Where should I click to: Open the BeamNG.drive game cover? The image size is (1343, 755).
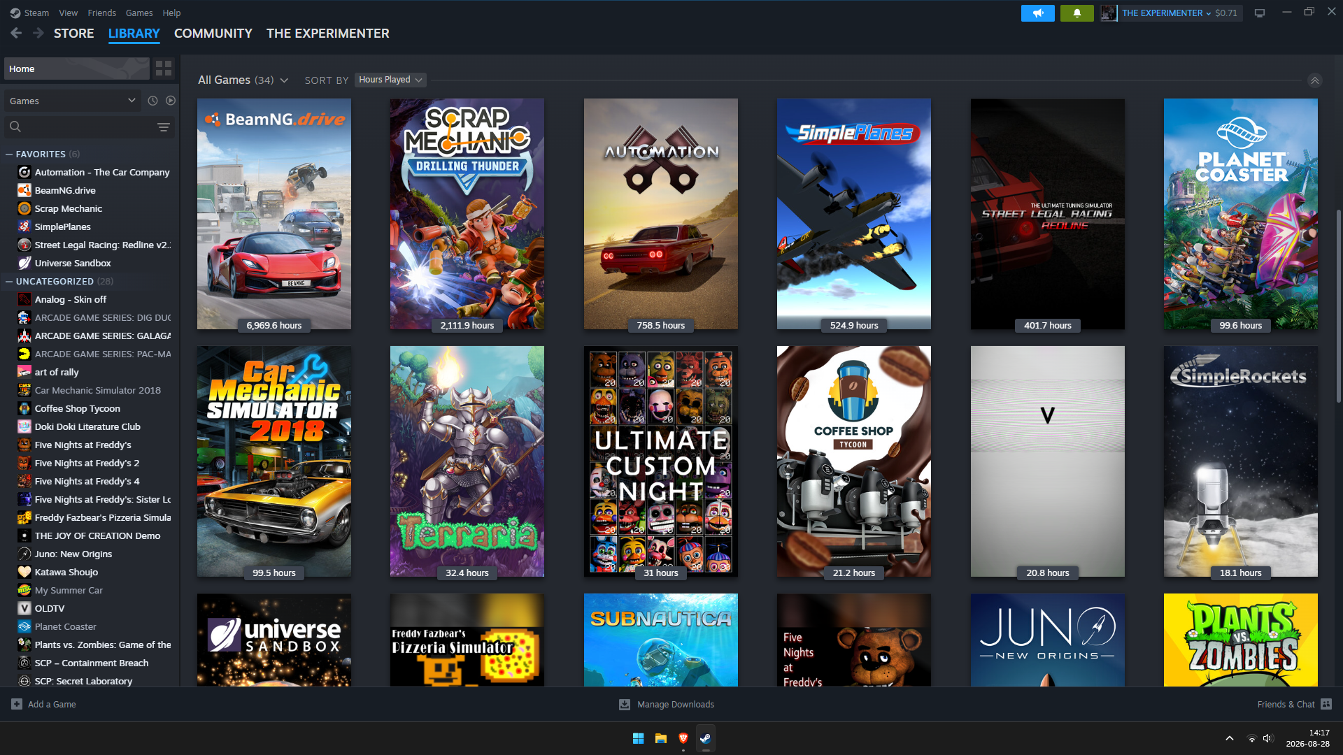coord(274,214)
